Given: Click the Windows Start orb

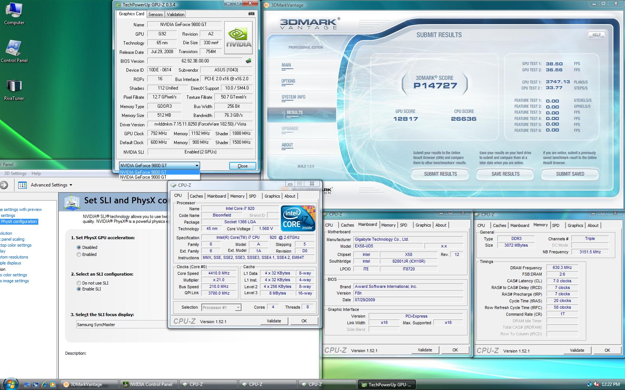Looking at the screenshot, I should [10, 384].
